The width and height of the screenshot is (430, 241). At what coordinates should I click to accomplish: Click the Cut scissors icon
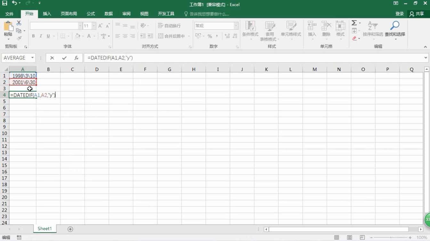coord(19,23)
